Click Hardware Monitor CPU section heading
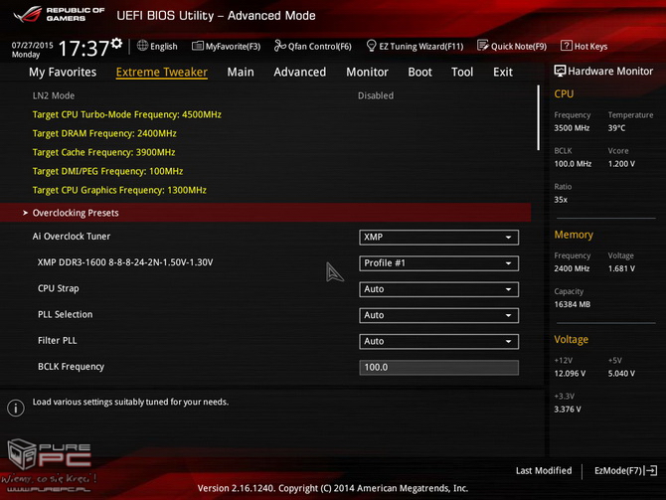Viewport: 666px width, 500px height. click(x=564, y=93)
